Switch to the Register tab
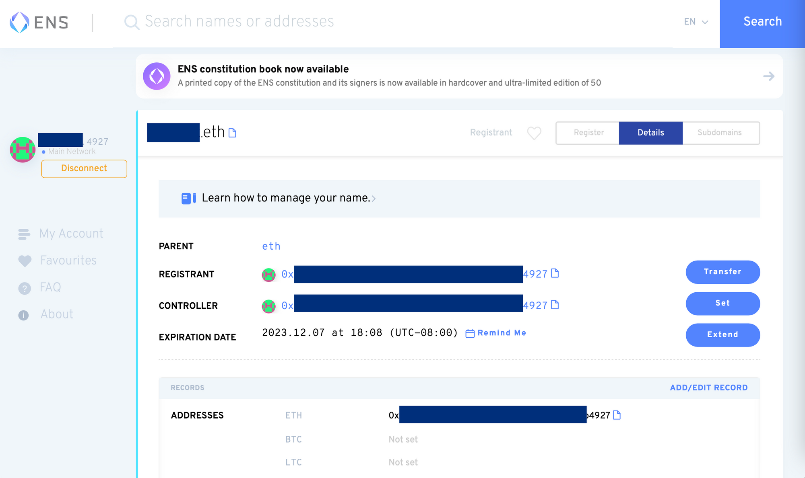The image size is (805, 478). click(588, 133)
